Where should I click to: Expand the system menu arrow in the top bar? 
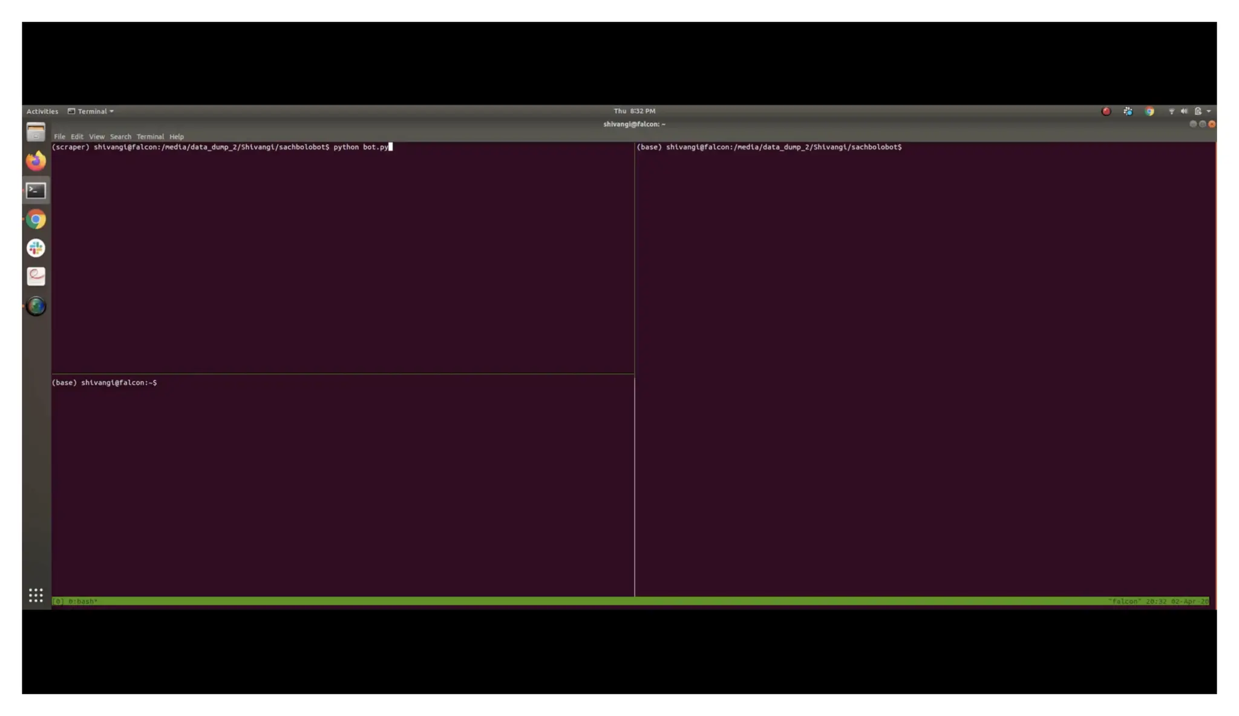pyautogui.click(x=1209, y=111)
